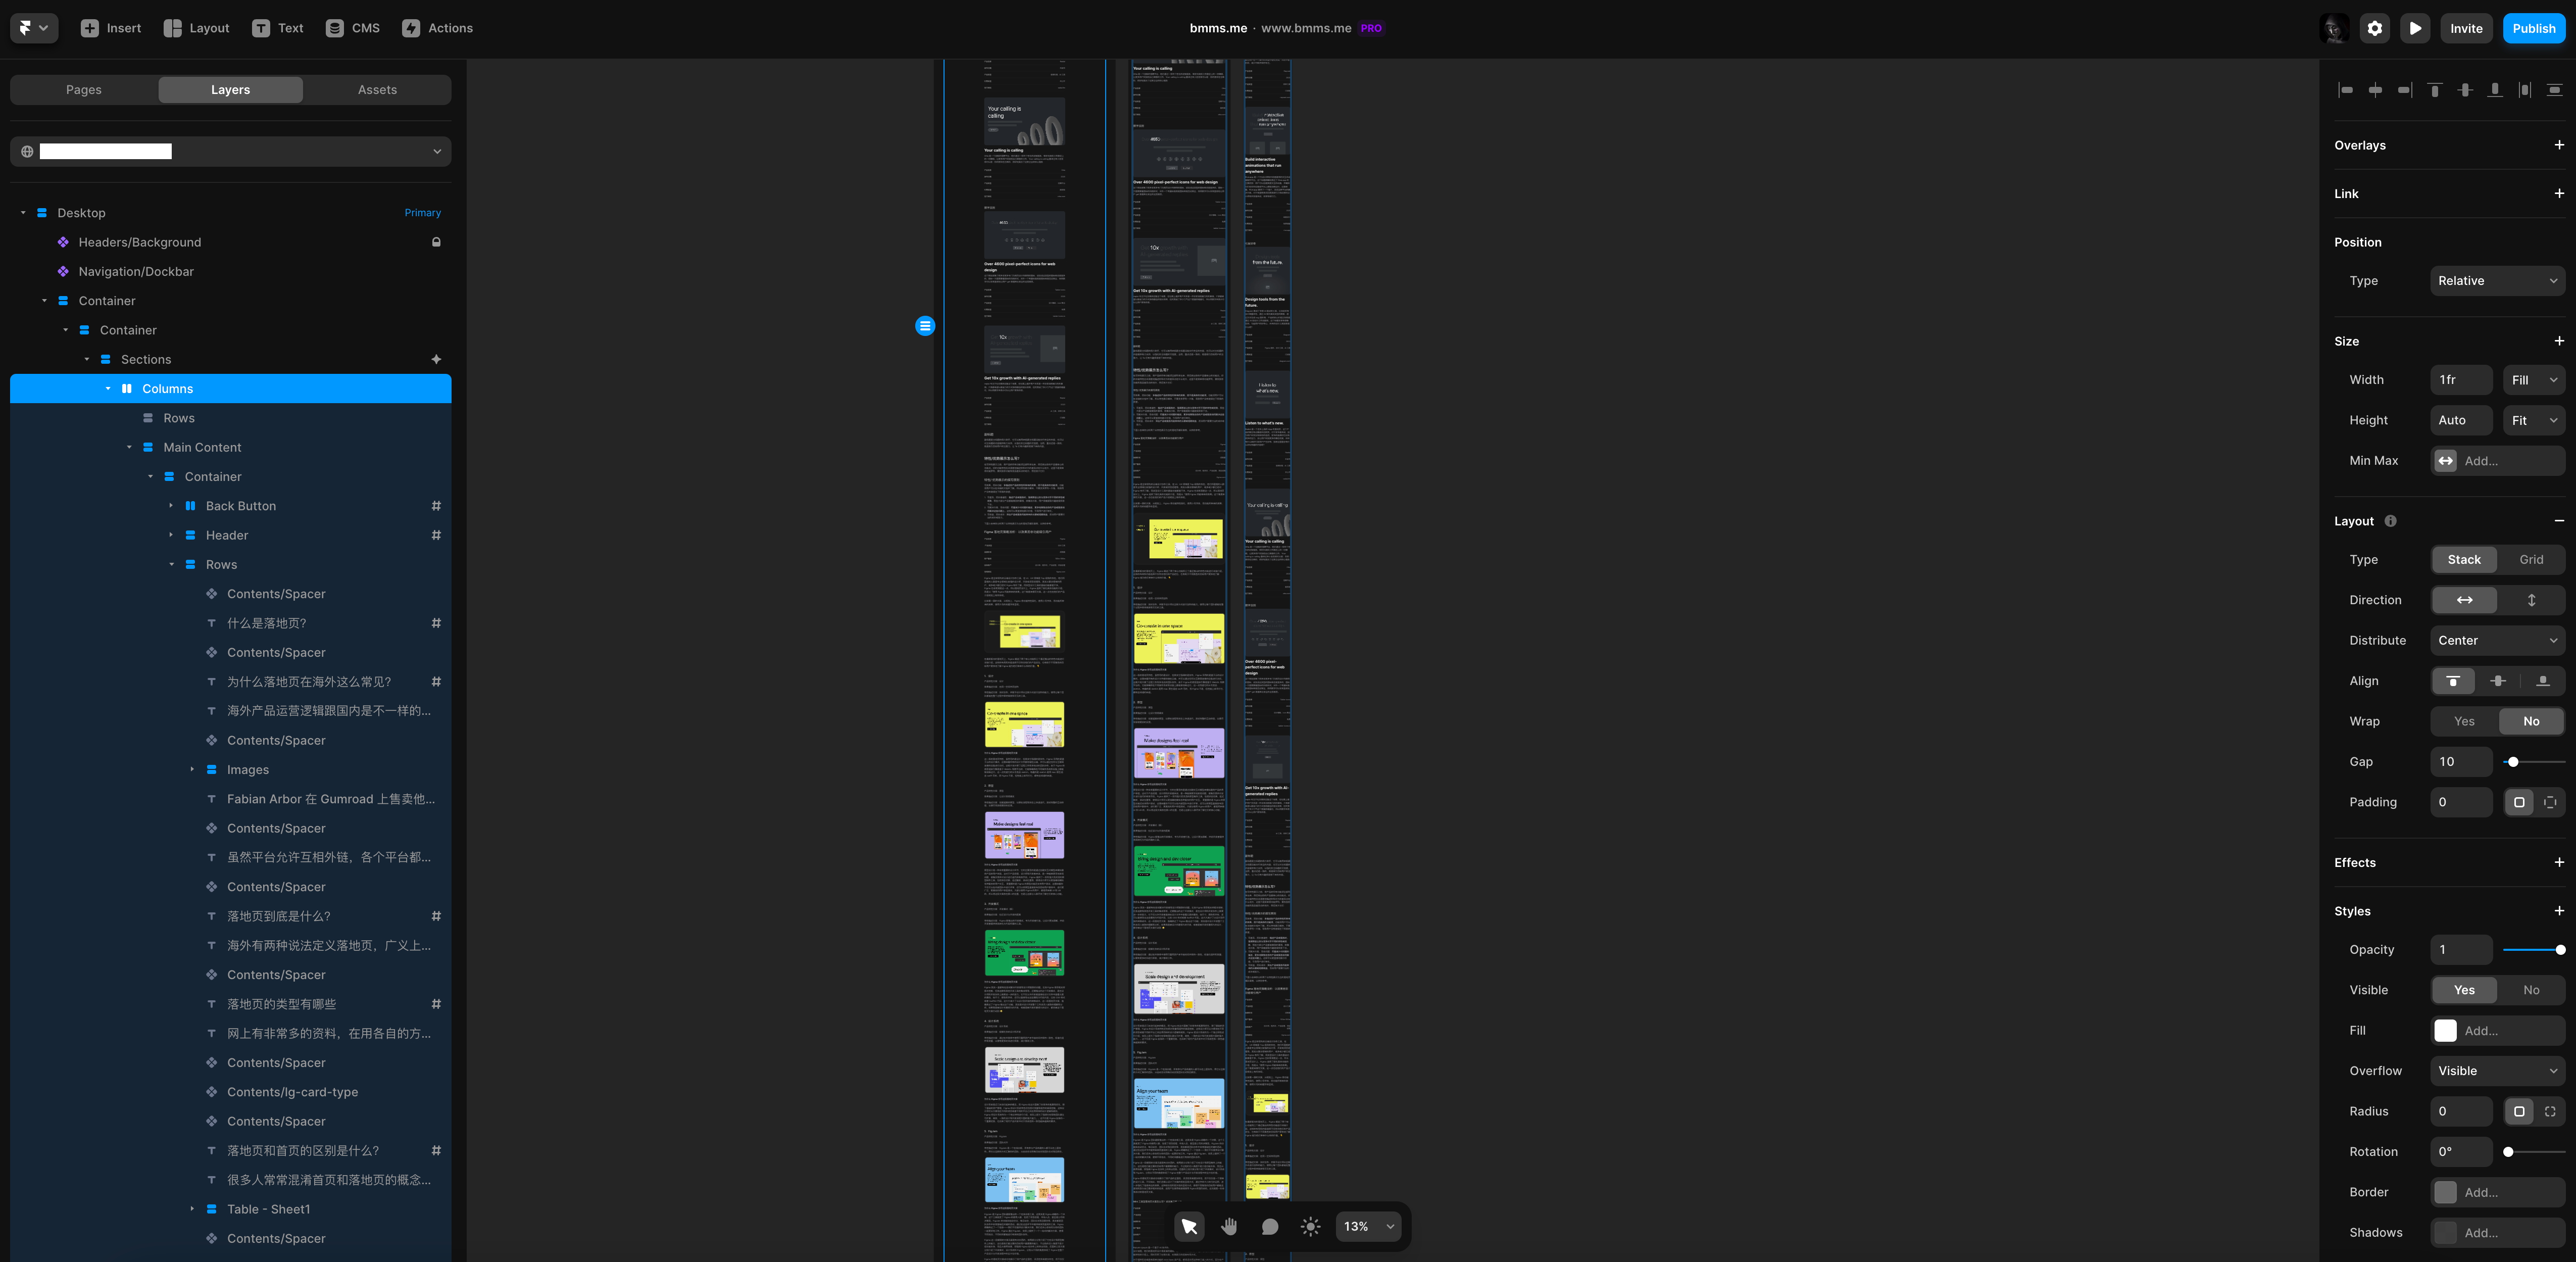Adjust the Opacity slider handle
This screenshot has height=1262, width=2576.
point(2560,950)
